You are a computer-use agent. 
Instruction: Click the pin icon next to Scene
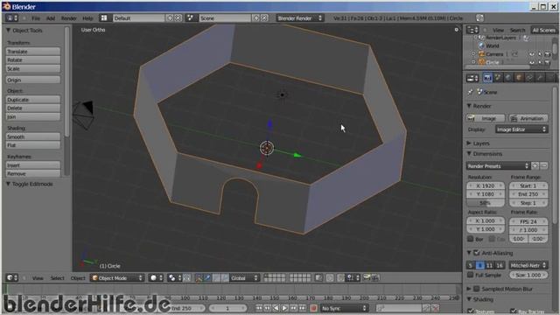coord(471,92)
